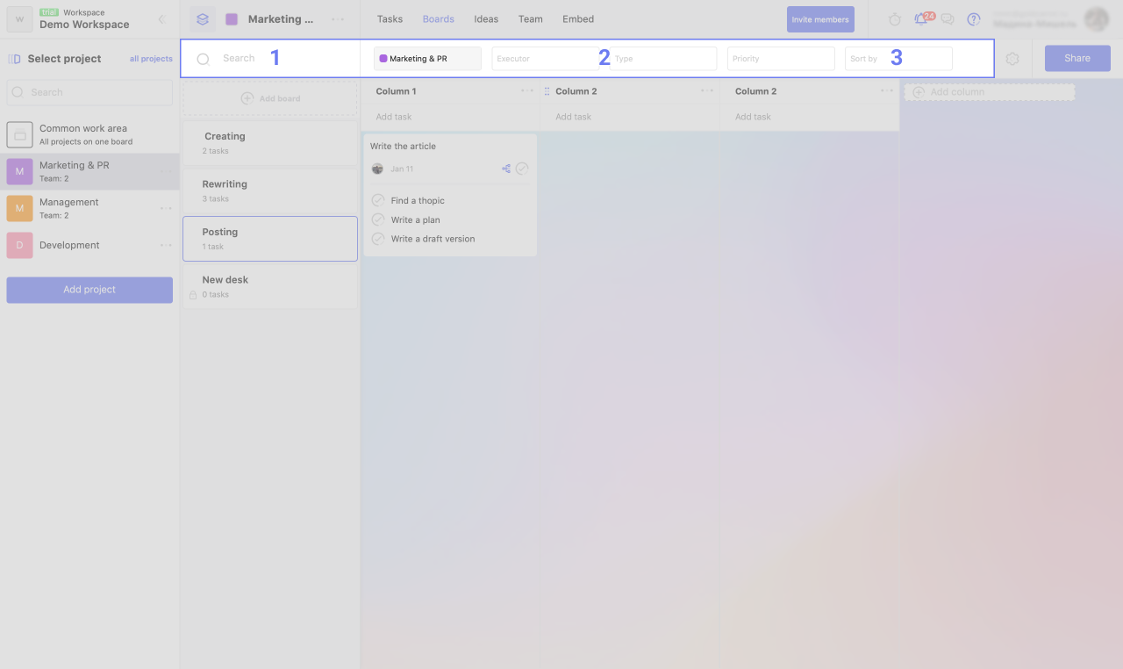This screenshot has width=1123, height=669.
Task: Switch to the Tasks tab
Action: [390, 19]
